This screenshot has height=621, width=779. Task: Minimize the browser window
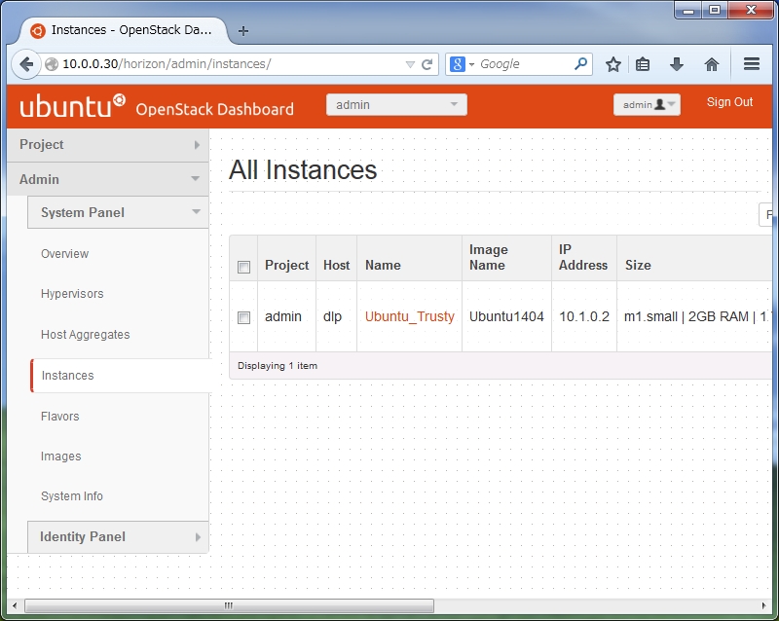coord(688,10)
